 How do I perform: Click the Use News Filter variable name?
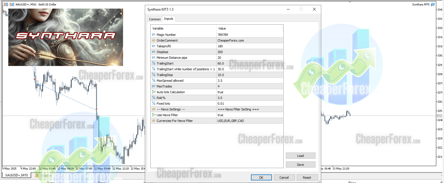(167, 115)
